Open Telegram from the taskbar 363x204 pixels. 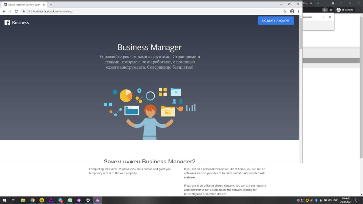click(x=60, y=200)
